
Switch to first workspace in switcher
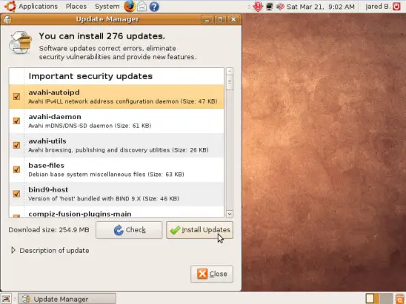coord(373,299)
